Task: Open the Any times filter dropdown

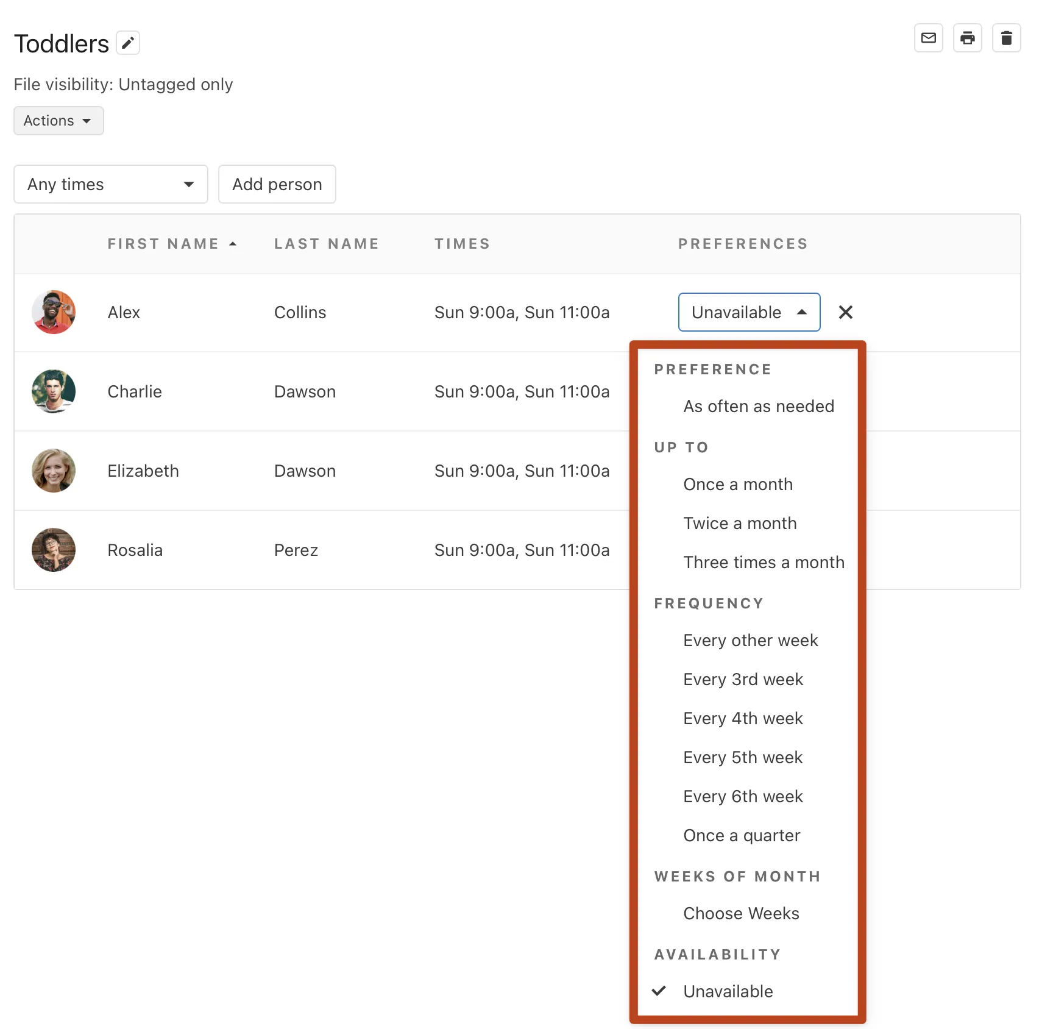Action: click(x=110, y=184)
